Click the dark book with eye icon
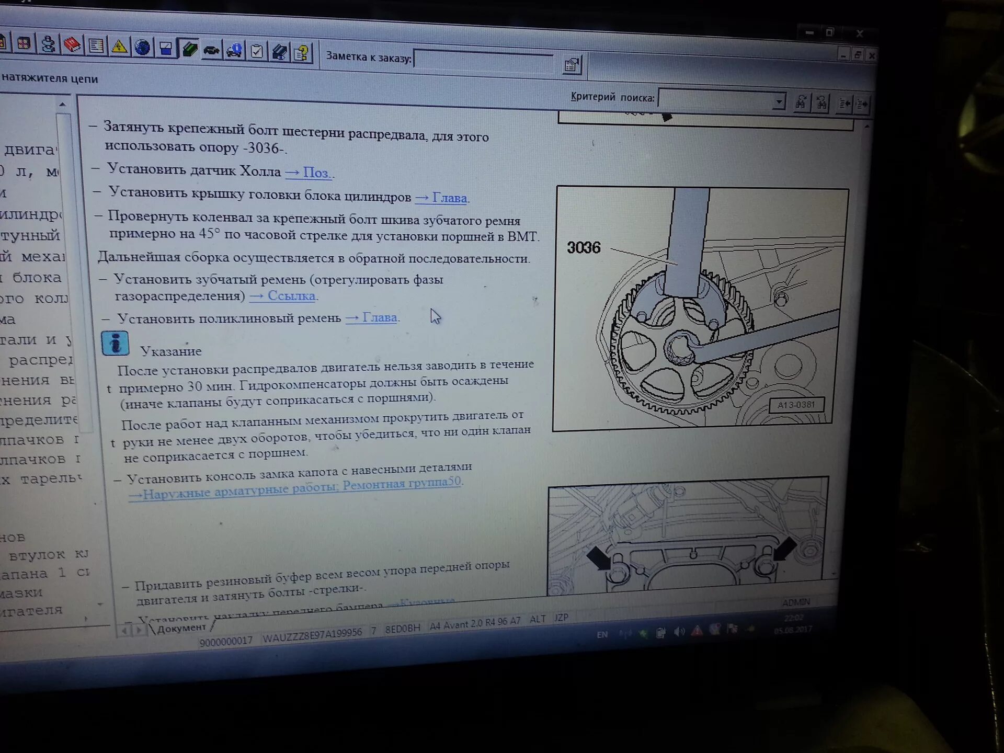1004x753 pixels. [x=279, y=52]
